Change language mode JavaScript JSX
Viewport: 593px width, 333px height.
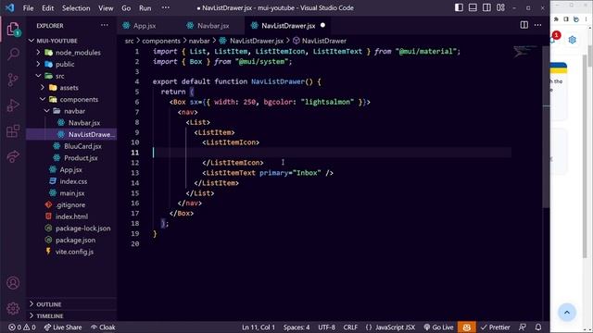390,327
